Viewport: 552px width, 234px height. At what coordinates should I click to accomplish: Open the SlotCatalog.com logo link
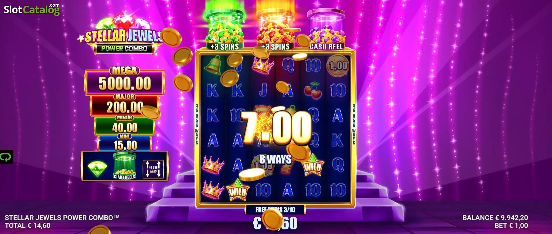pos(32,9)
